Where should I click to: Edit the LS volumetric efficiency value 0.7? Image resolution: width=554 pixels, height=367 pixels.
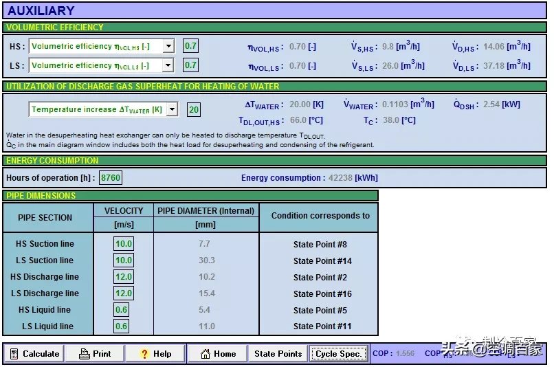(x=191, y=65)
